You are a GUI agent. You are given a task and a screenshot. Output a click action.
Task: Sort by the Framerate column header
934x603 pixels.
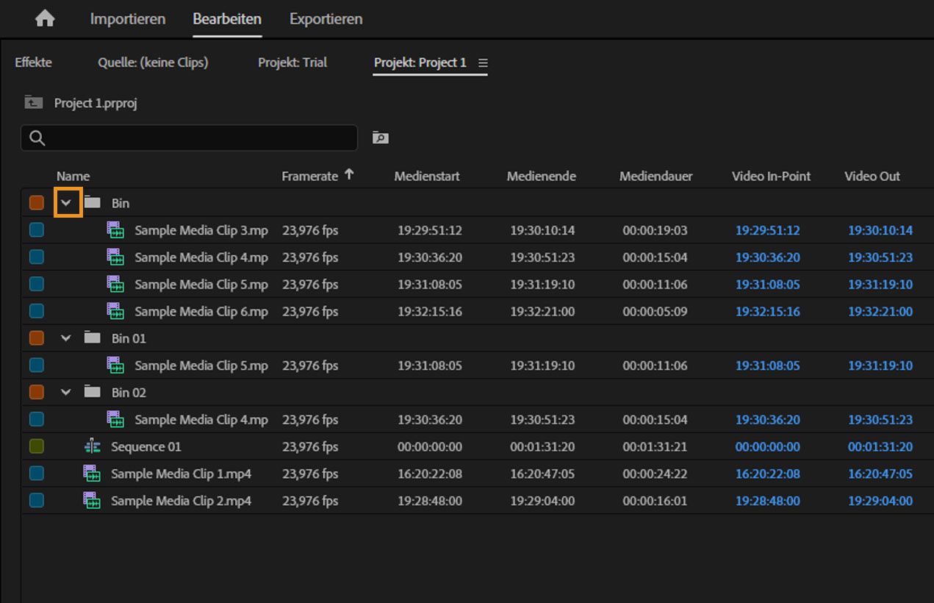[309, 176]
